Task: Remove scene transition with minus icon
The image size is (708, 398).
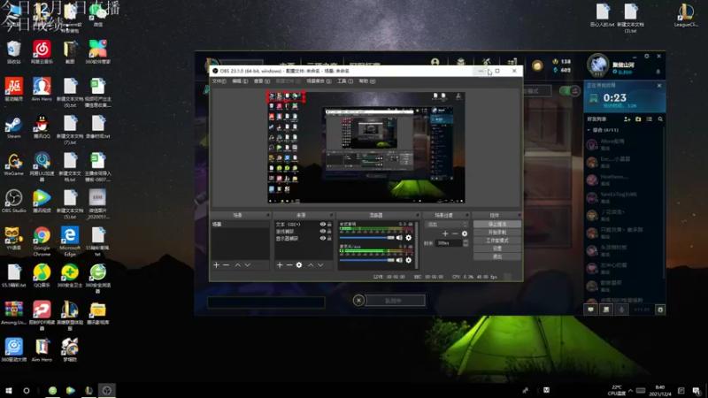Action: coord(455,233)
